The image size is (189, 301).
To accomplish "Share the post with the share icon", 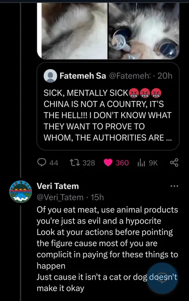I will pyautogui.click(x=174, y=162).
